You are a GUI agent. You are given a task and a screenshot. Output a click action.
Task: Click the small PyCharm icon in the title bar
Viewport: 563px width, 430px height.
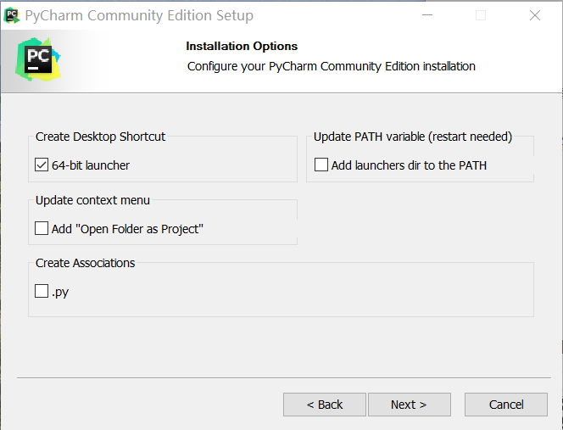click(12, 15)
